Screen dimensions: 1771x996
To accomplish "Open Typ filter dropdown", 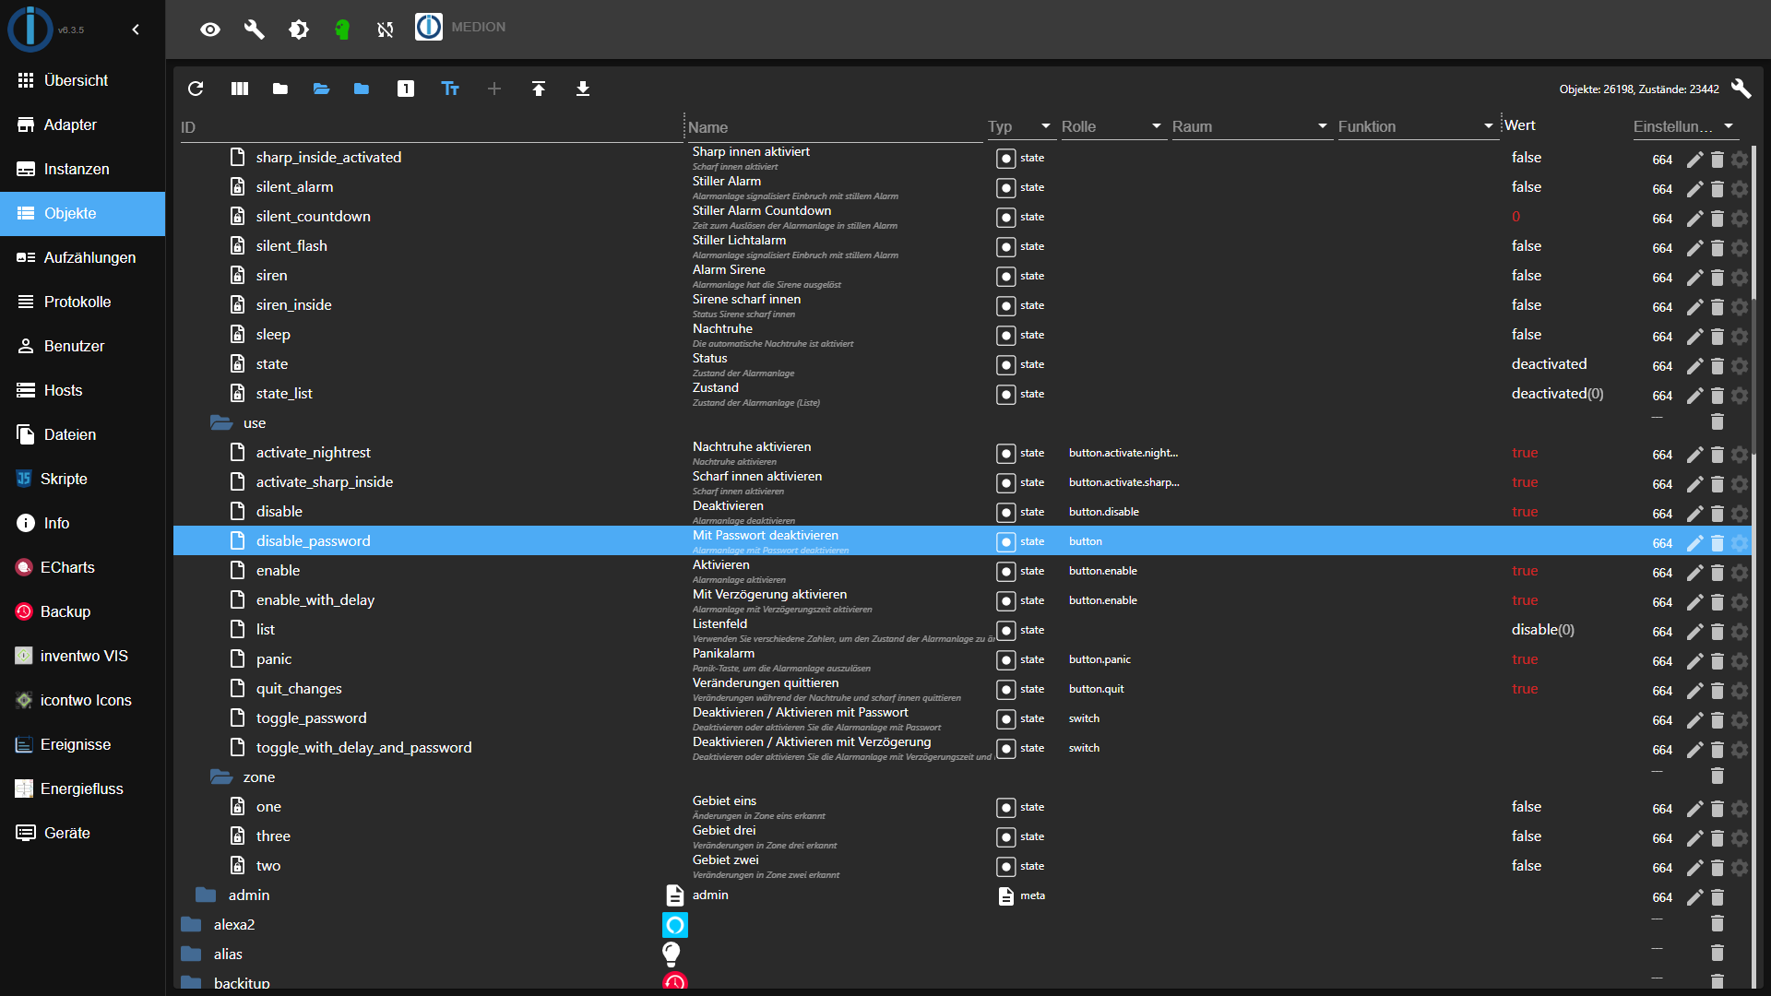I will click(1020, 126).
